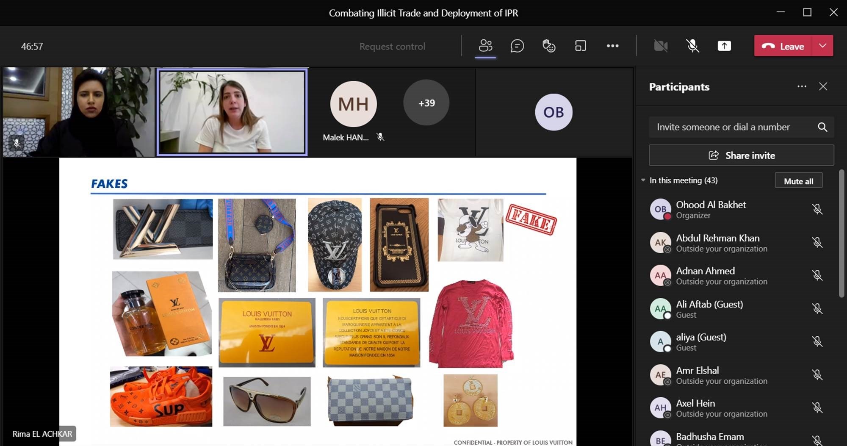Unmute the microphone in meeting toolbar
The image size is (847, 446).
point(692,46)
